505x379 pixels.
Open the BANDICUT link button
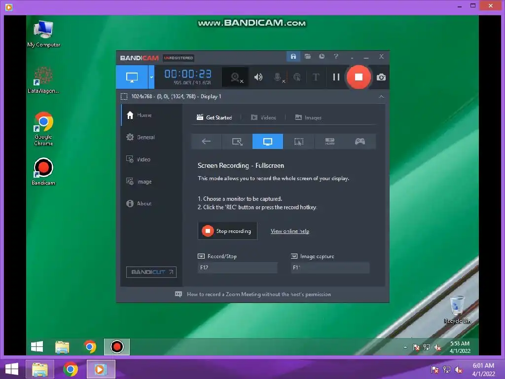[151, 272]
